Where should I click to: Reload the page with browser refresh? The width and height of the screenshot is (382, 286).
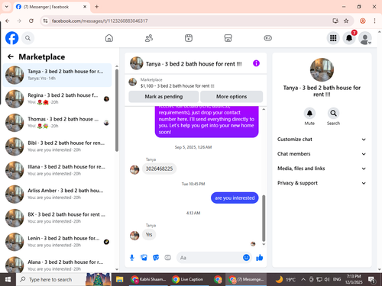[31, 21]
